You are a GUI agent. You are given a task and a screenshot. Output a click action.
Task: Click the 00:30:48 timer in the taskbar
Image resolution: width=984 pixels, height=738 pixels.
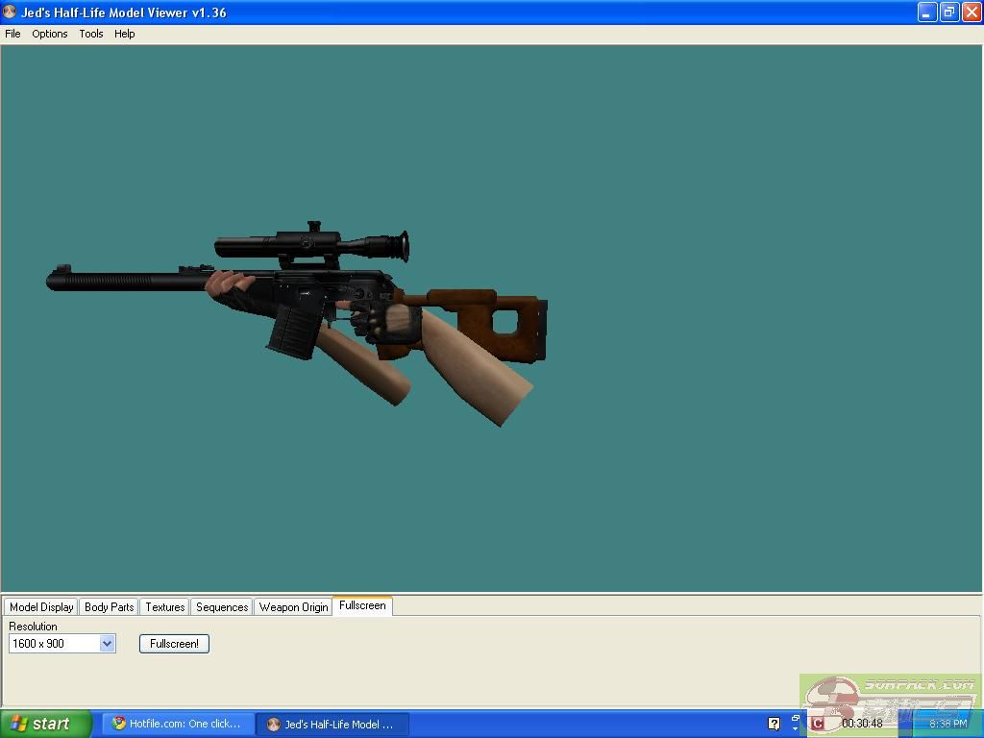coord(862,724)
